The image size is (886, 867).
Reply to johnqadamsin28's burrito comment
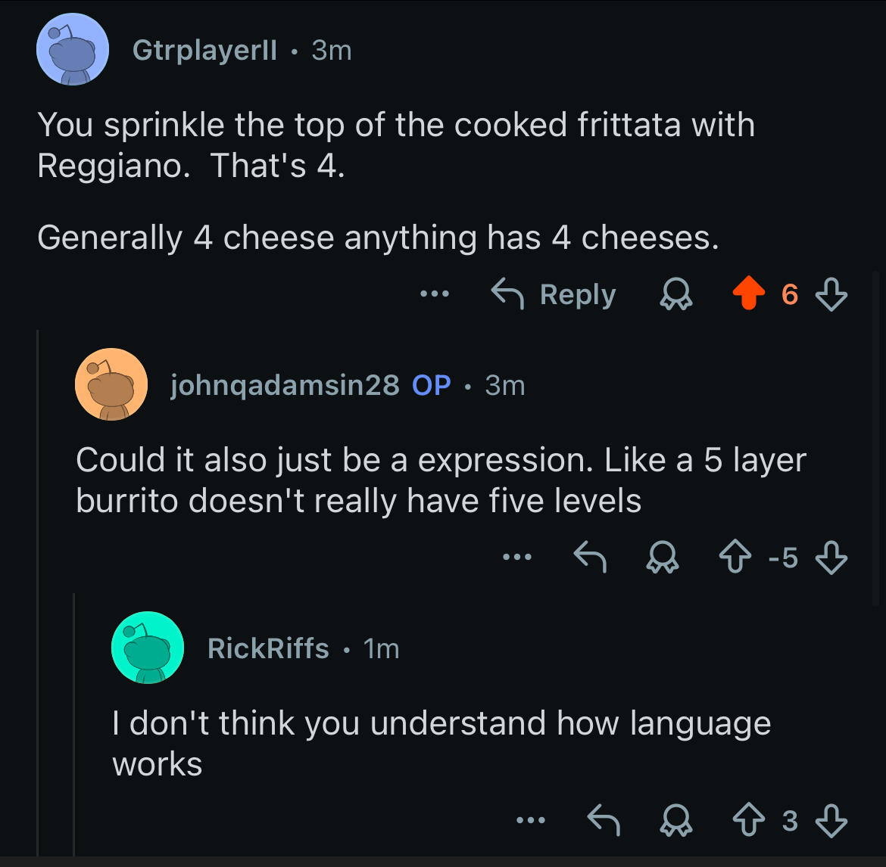coord(590,558)
